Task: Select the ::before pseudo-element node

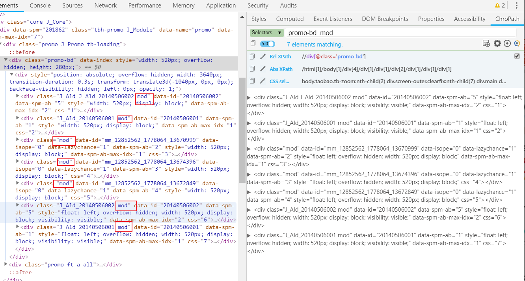Action: click(x=22, y=52)
